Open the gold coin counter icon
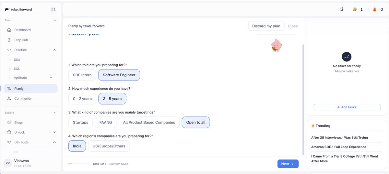Screen dimensions: 389x174 [355, 9]
